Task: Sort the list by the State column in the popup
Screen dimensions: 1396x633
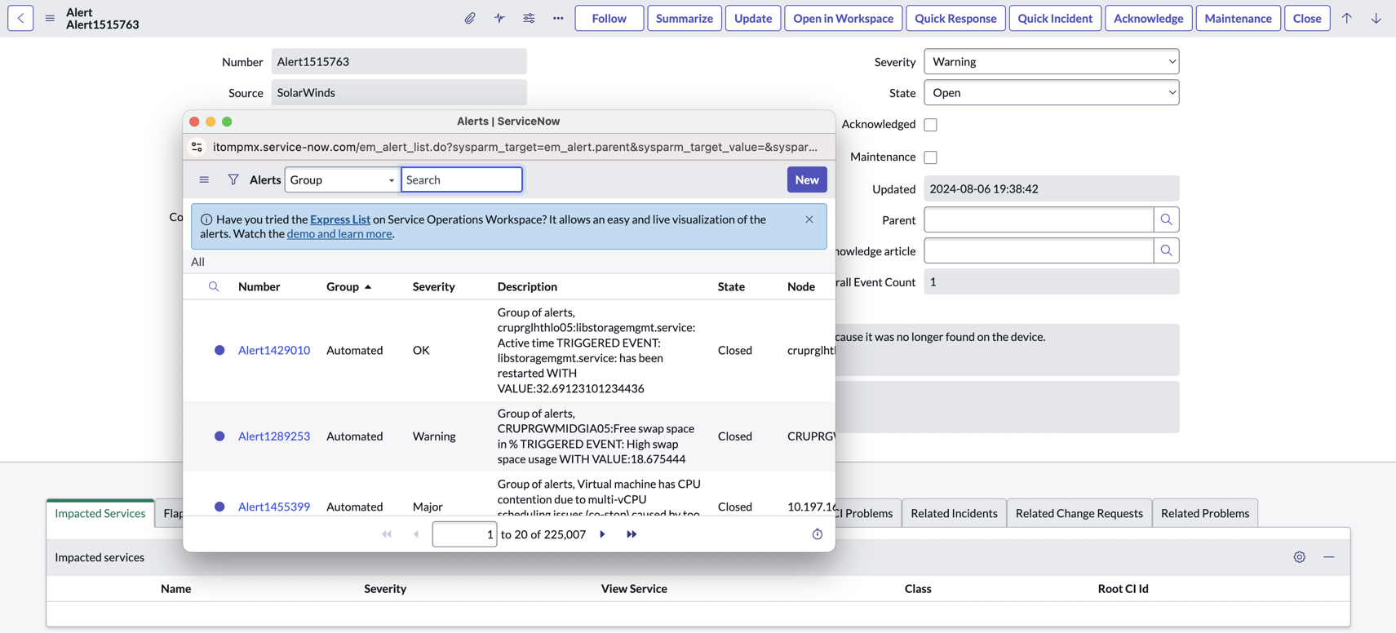Action: click(731, 286)
